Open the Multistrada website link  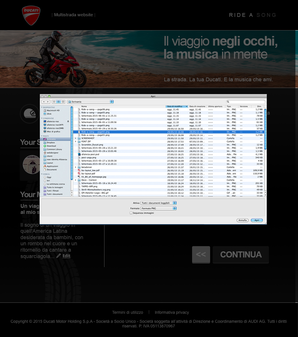click(x=73, y=15)
